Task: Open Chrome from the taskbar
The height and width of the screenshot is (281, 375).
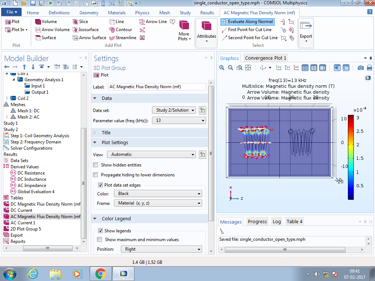Action: pos(100,274)
